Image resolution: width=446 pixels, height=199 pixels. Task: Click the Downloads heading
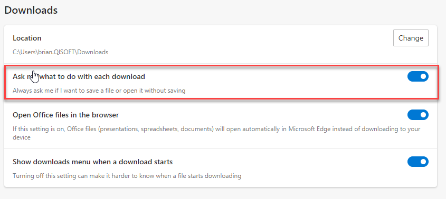[x=31, y=10]
